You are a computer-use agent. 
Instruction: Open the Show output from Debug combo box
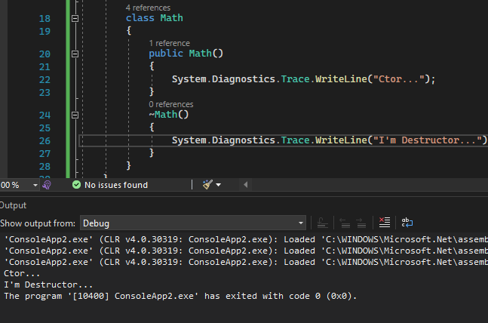[193, 223]
